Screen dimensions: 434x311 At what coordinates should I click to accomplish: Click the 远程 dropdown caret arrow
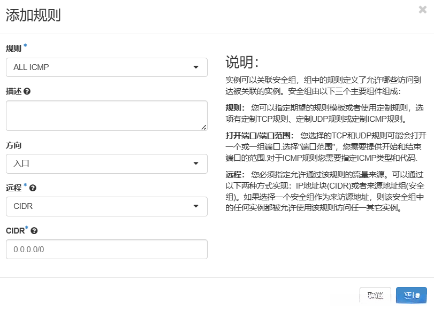pos(196,206)
